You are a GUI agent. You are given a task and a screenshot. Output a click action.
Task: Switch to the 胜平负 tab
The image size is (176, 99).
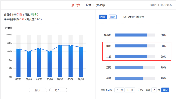click(x=76, y=5)
